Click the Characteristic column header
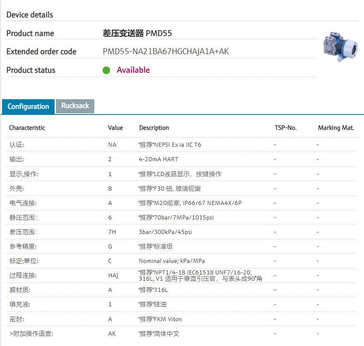 [27, 128]
